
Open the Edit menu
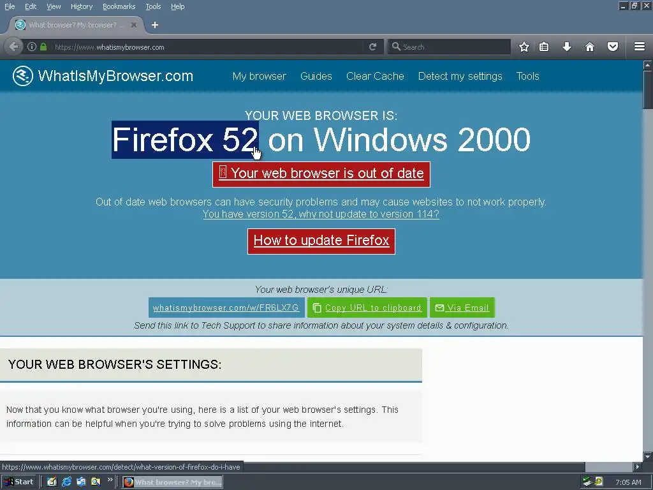pyautogui.click(x=31, y=6)
